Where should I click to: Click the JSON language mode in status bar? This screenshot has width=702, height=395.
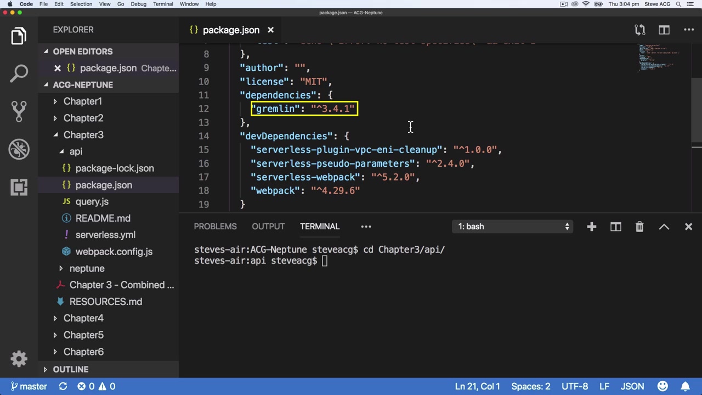[x=632, y=386]
